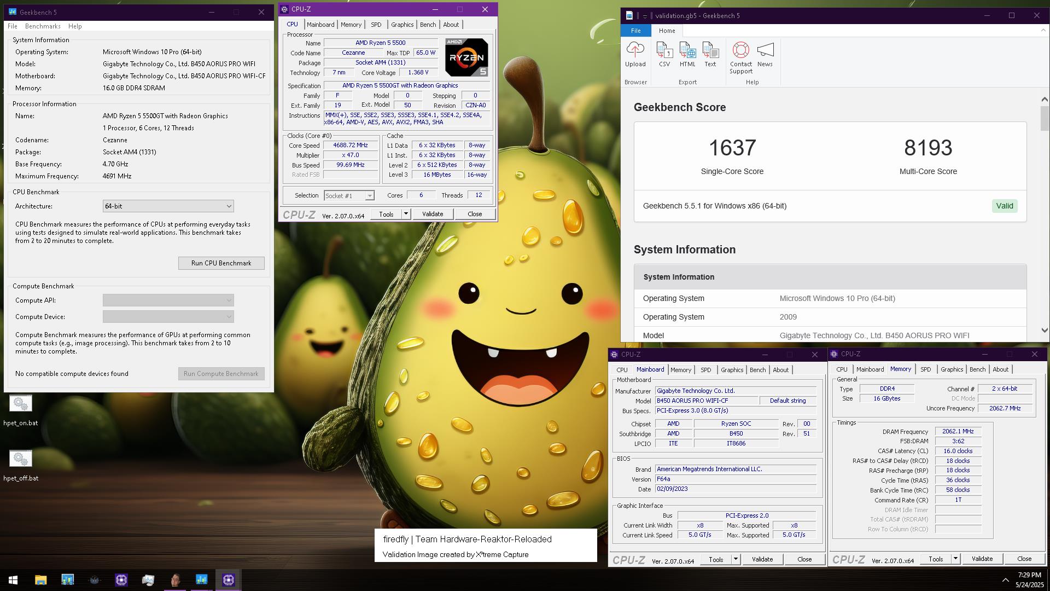Click the Geekbench taskbar icon
Viewport: 1050px width, 591px height.
(x=202, y=580)
